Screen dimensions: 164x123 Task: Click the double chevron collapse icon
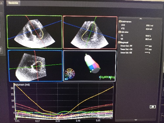pos(1,4)
